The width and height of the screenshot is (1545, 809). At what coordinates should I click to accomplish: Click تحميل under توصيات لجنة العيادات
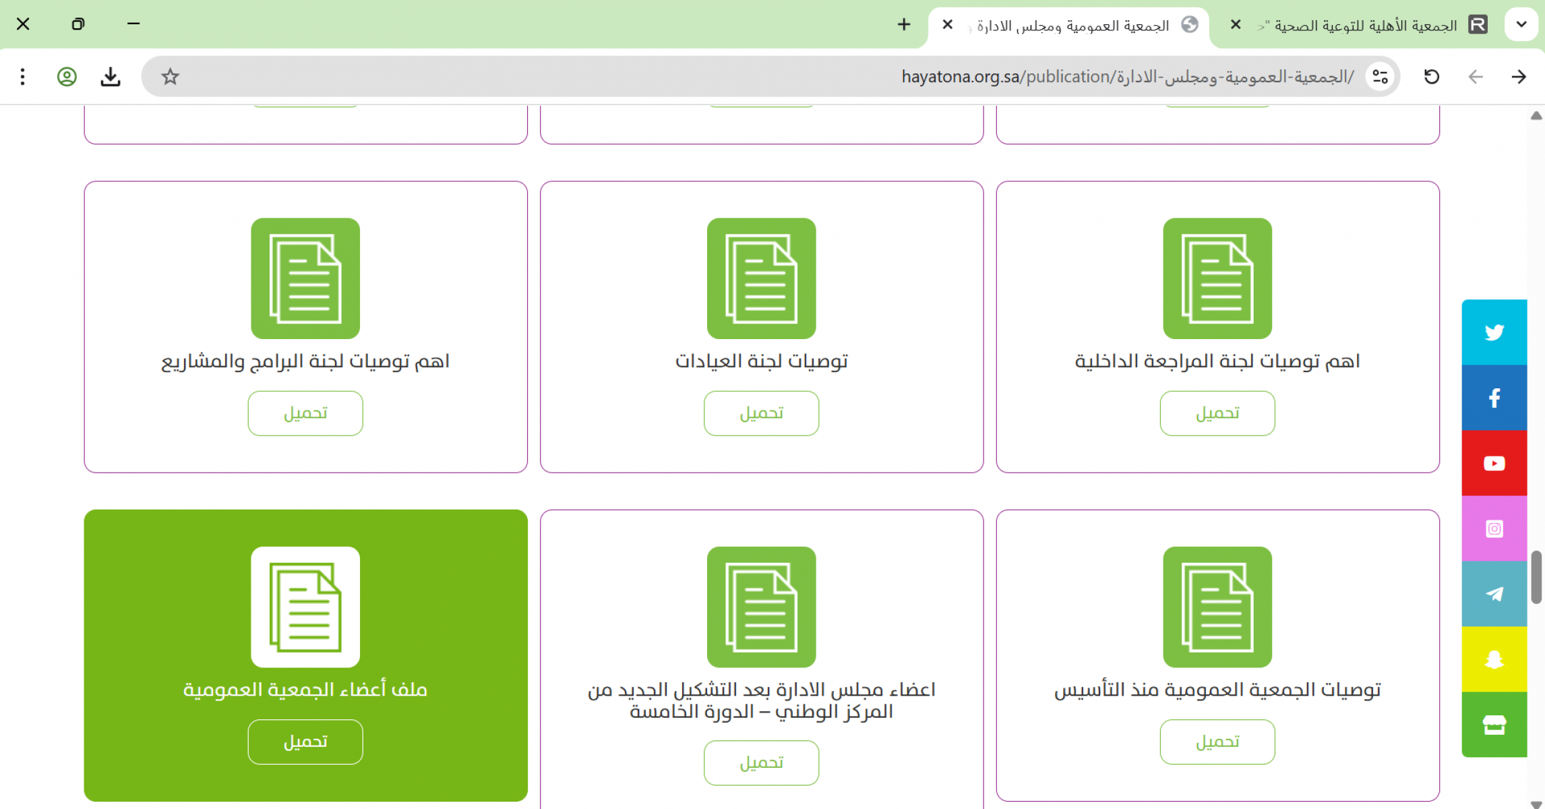761,413
